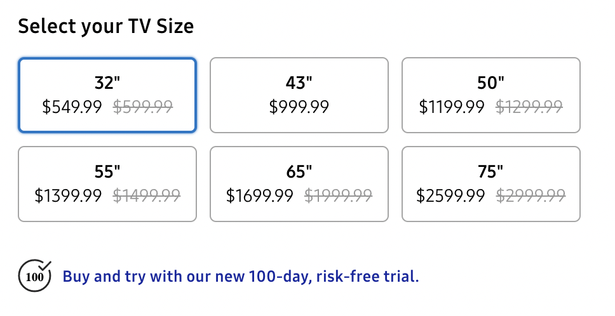
Task: Click the crossed-out $599.99 original price
Action: click(143, 107)
